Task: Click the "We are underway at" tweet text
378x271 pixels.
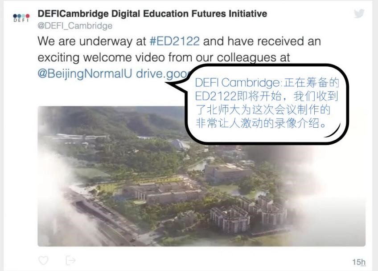Action: coord(92,41)
